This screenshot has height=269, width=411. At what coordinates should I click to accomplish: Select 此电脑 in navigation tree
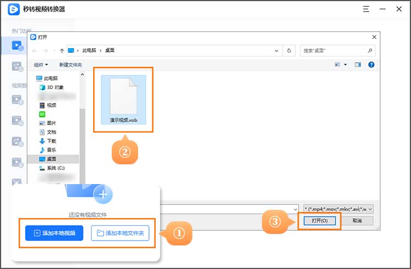click(x=47, y=78)
